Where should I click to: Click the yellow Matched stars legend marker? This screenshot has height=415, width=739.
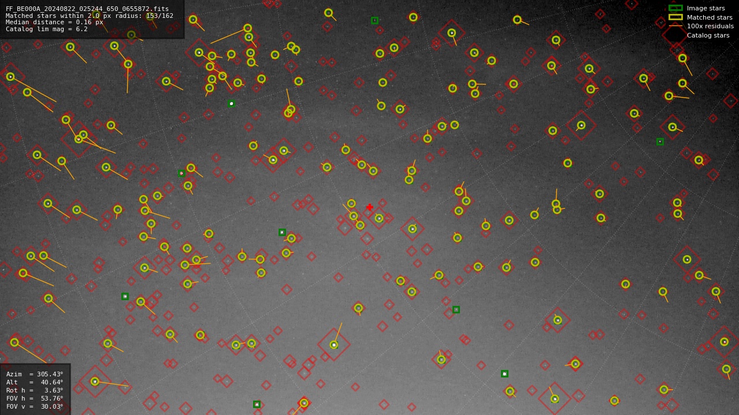(x=675, y=17)
